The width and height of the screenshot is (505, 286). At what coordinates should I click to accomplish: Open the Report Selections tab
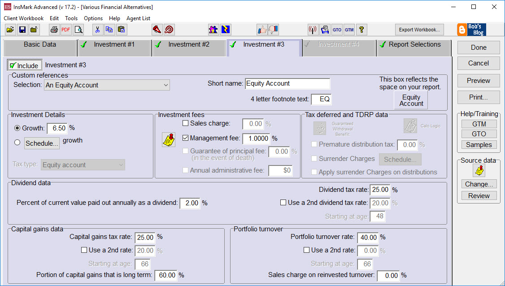413,47
